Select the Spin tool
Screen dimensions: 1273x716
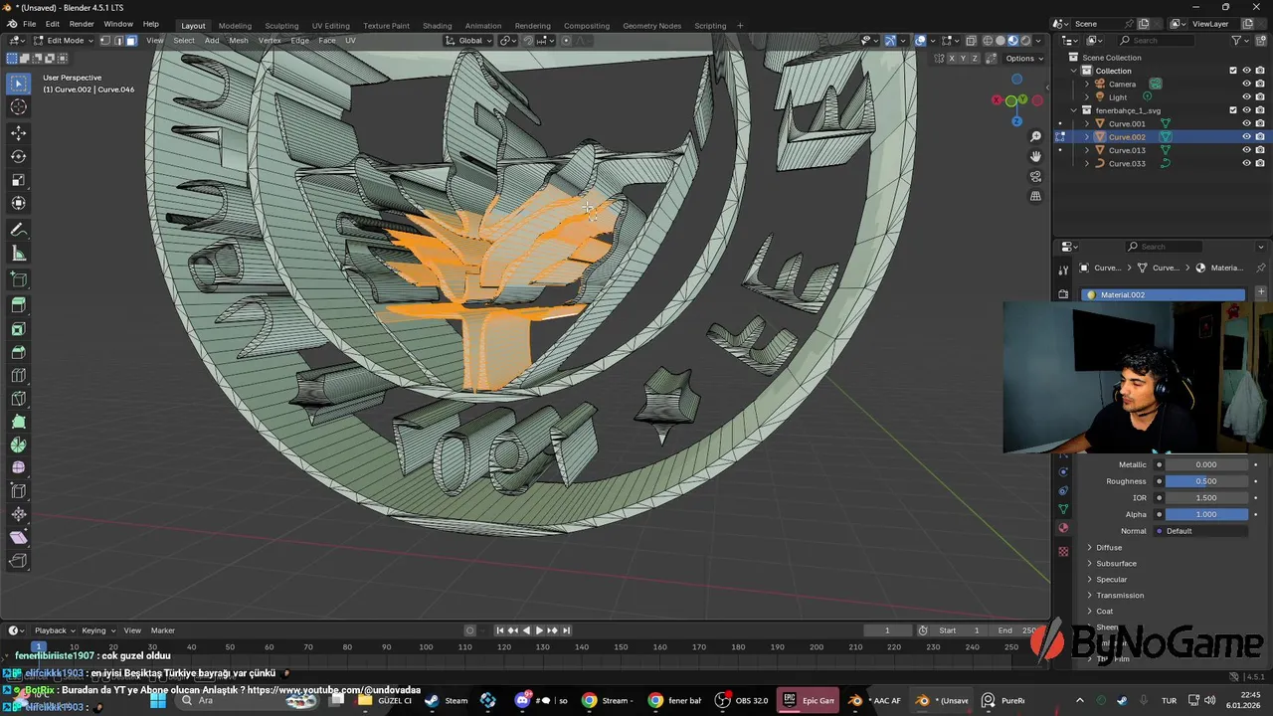[18, 446]
